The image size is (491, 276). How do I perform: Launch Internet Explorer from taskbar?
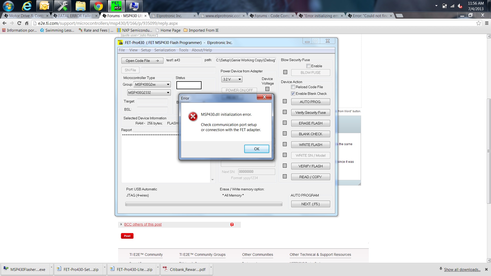27,6
